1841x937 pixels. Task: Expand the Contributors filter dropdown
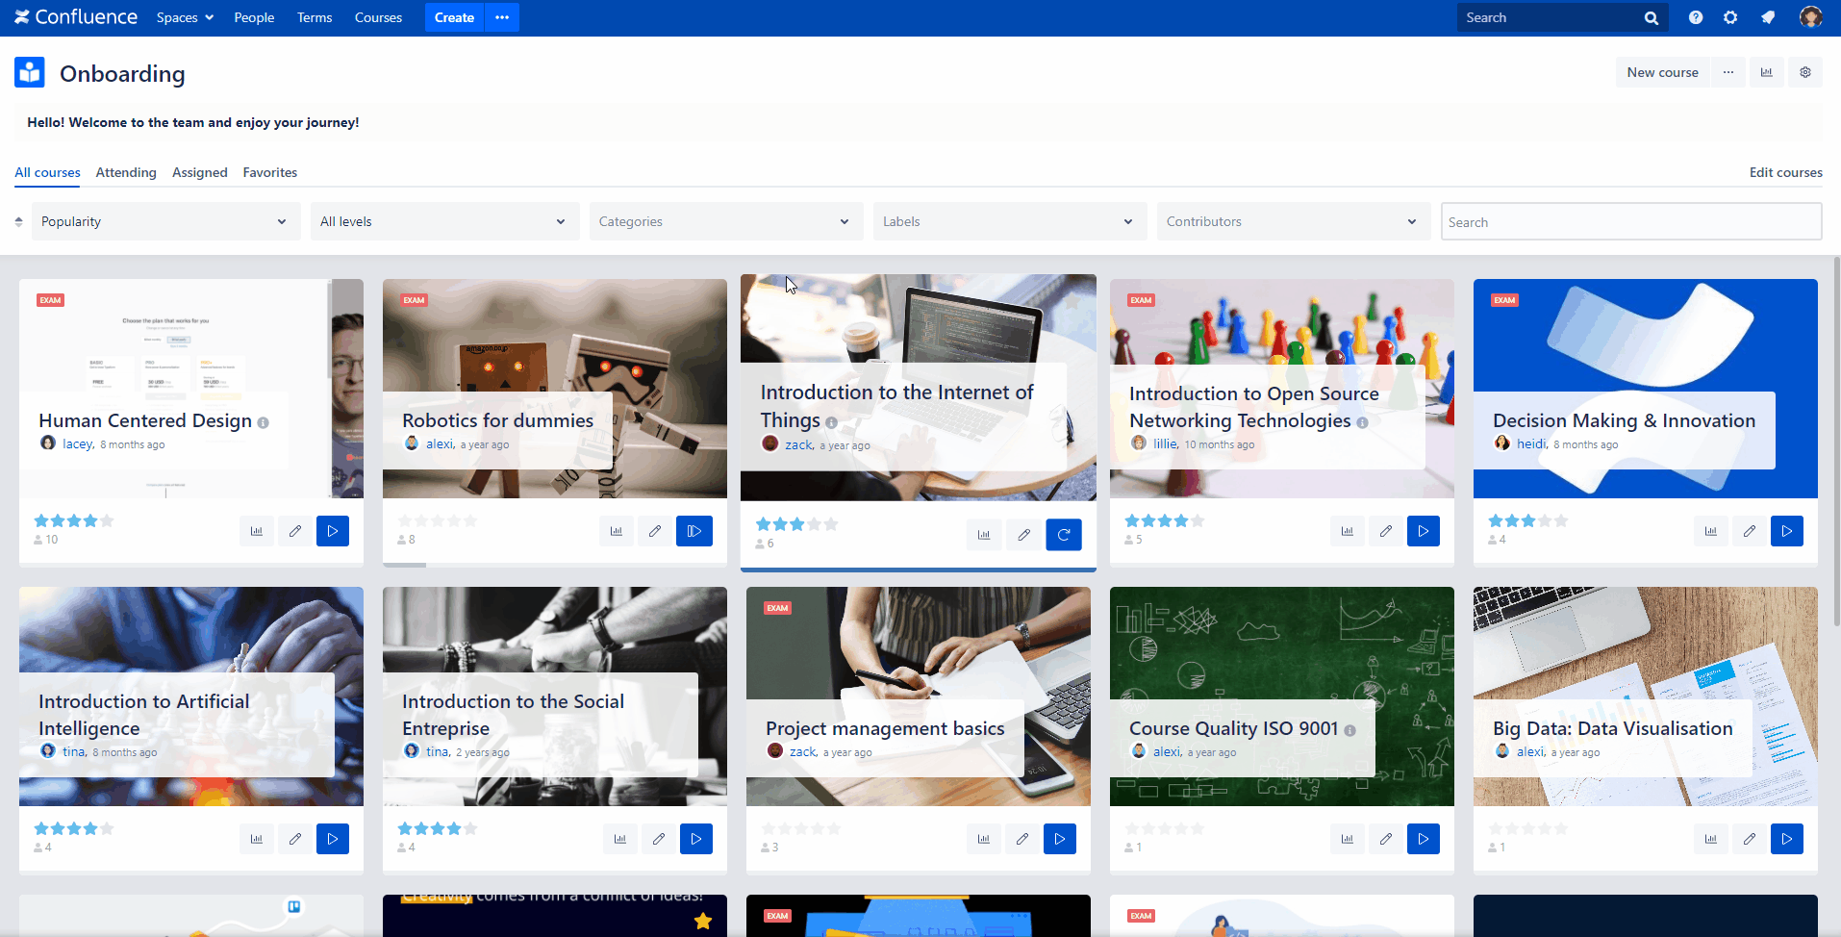pos(1291,222)
